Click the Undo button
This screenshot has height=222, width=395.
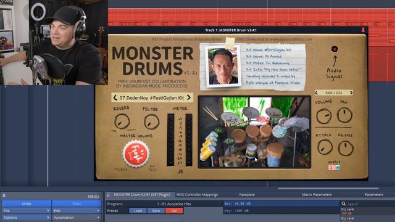point(27,203)
